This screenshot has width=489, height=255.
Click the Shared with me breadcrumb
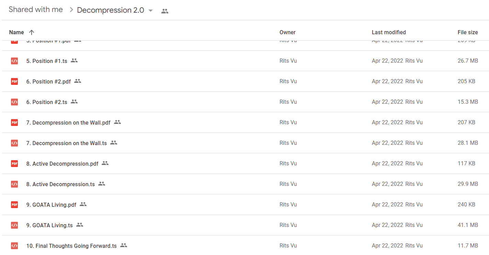[x=36, y=10]
